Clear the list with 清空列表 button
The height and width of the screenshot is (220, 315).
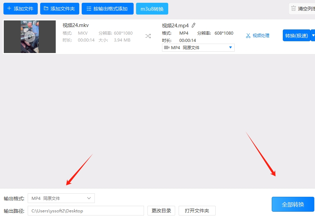point(302,9)
